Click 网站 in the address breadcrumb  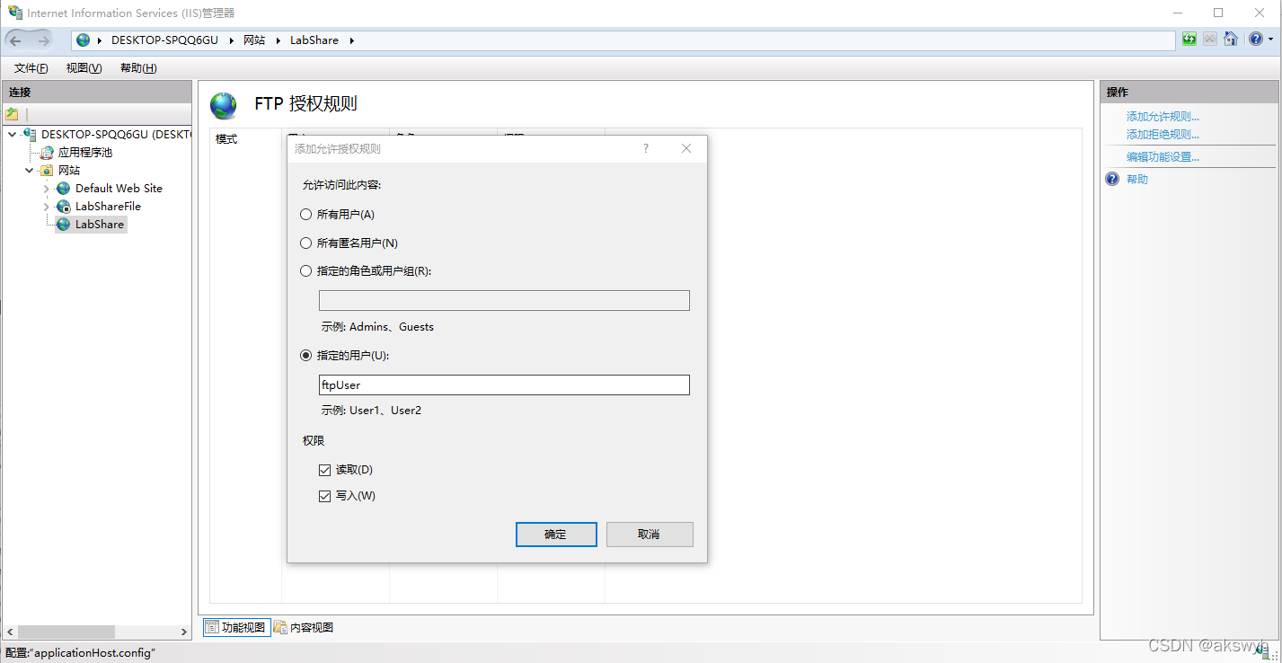pos(254,40)
